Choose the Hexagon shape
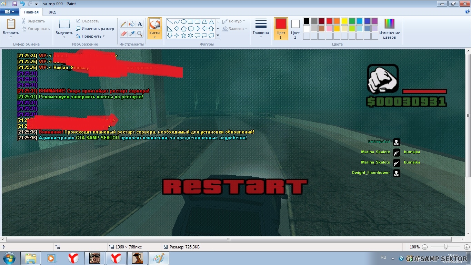The width and height of the screenshot is (471, 265). pos(191,28)
